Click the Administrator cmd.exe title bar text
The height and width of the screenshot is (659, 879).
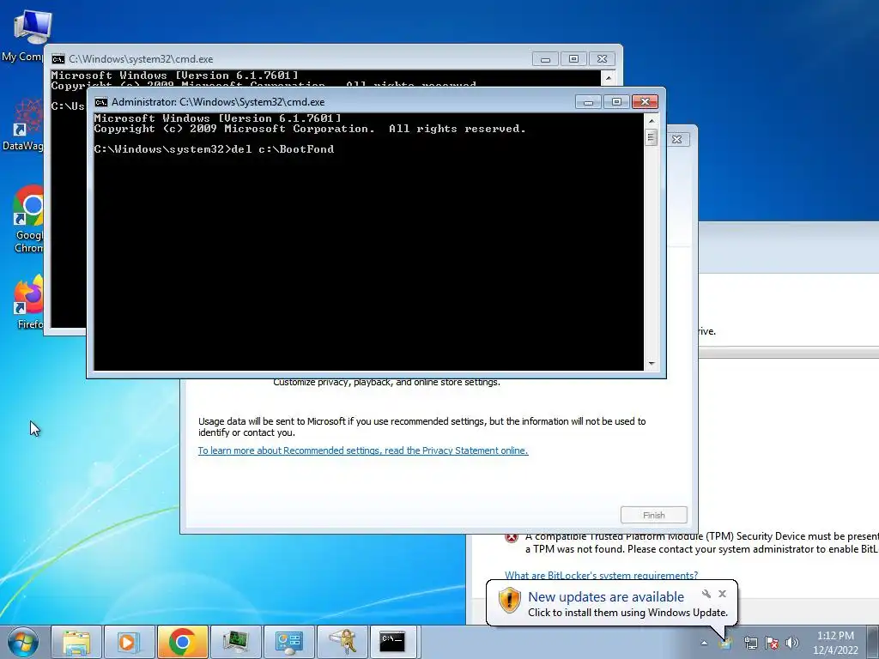[x=218, y=102]
